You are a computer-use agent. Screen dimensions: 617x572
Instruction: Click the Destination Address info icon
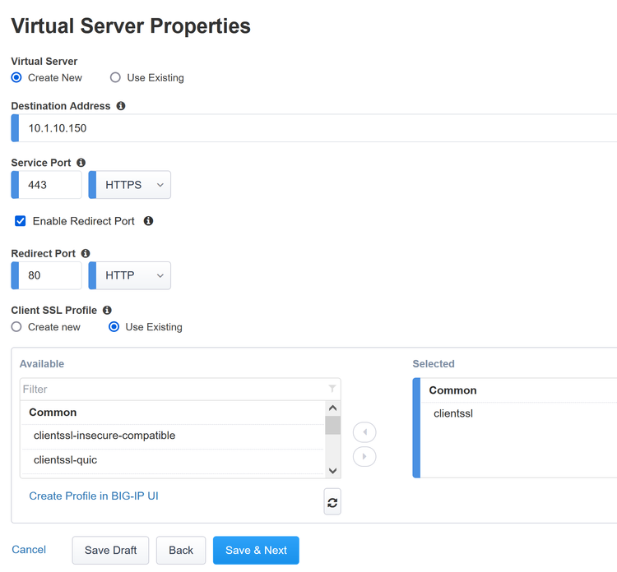click(x=121, y=106)
